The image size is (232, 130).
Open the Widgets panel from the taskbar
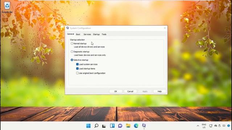click(112, 126)
